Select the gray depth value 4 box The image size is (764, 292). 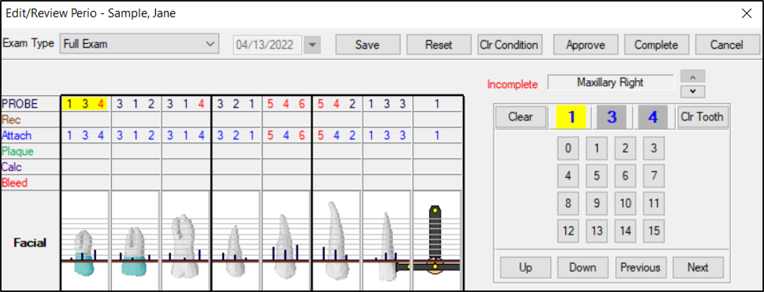(x=653, y=117)
